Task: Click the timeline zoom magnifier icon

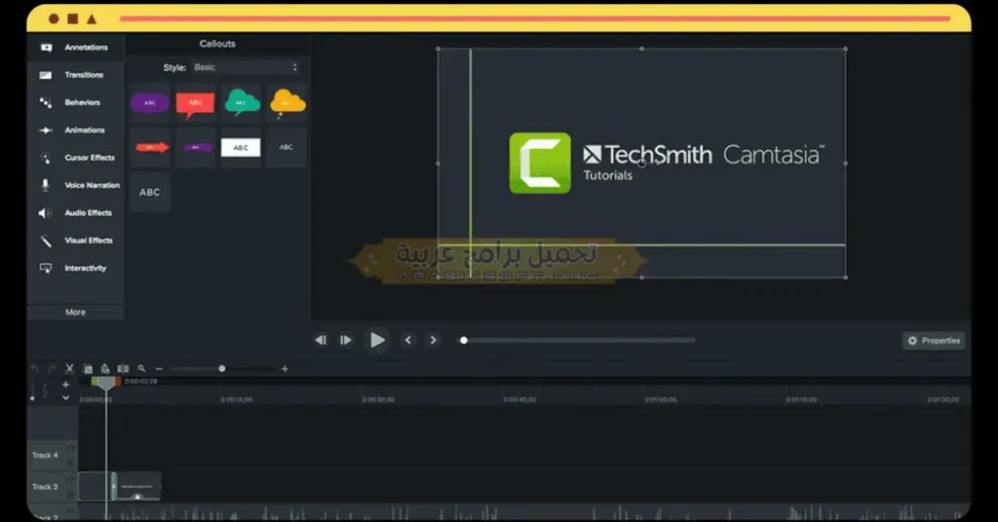Action: click(141, 369)
